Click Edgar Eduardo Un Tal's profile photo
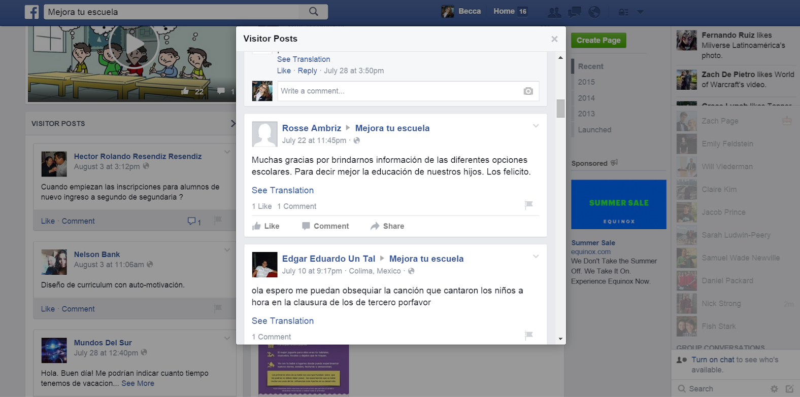Viewport: 800px width, 397px height. [x=264, y=265]
